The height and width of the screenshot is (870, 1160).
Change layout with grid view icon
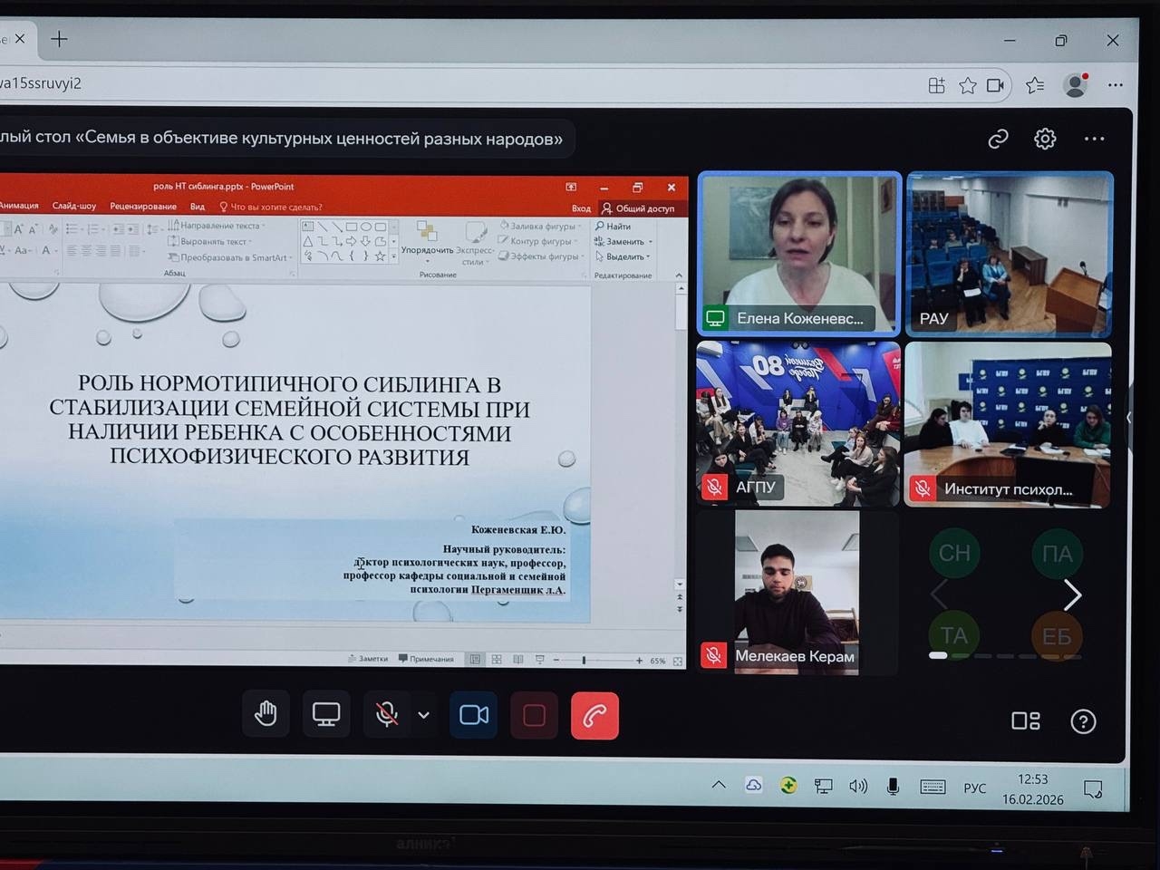(1025, 721)
